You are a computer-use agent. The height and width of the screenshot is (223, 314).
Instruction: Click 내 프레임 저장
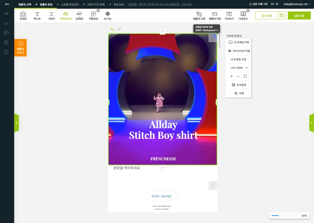239,42
